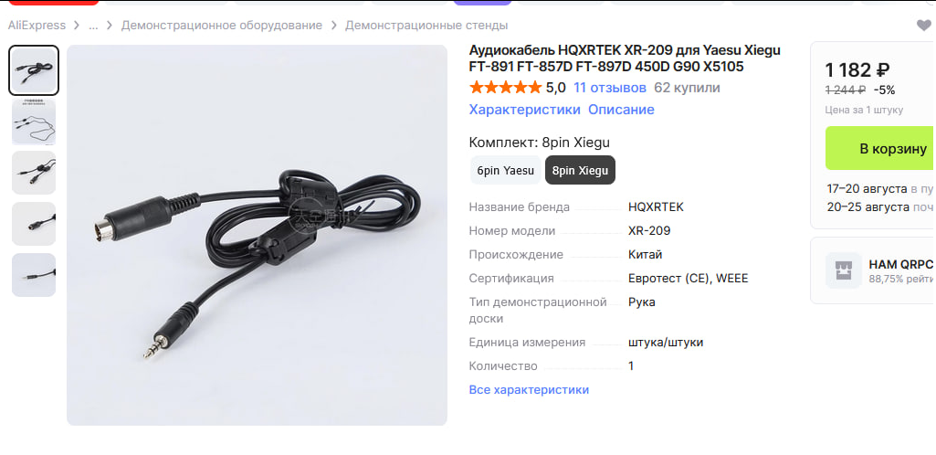The image size is (936, 455).
Task: Expand the collapsed breadcrumb ellipsis
Action: click(94, 26)
